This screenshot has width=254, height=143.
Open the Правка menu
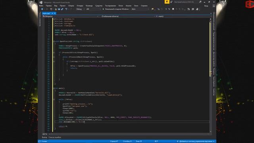coord(48,6)
